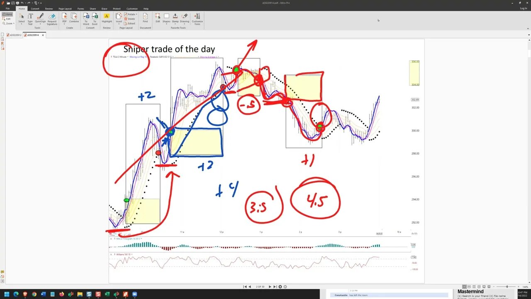This screenshot has height=299, width=531.
Task: Open the Combine files tool
Action: point(74,18)
